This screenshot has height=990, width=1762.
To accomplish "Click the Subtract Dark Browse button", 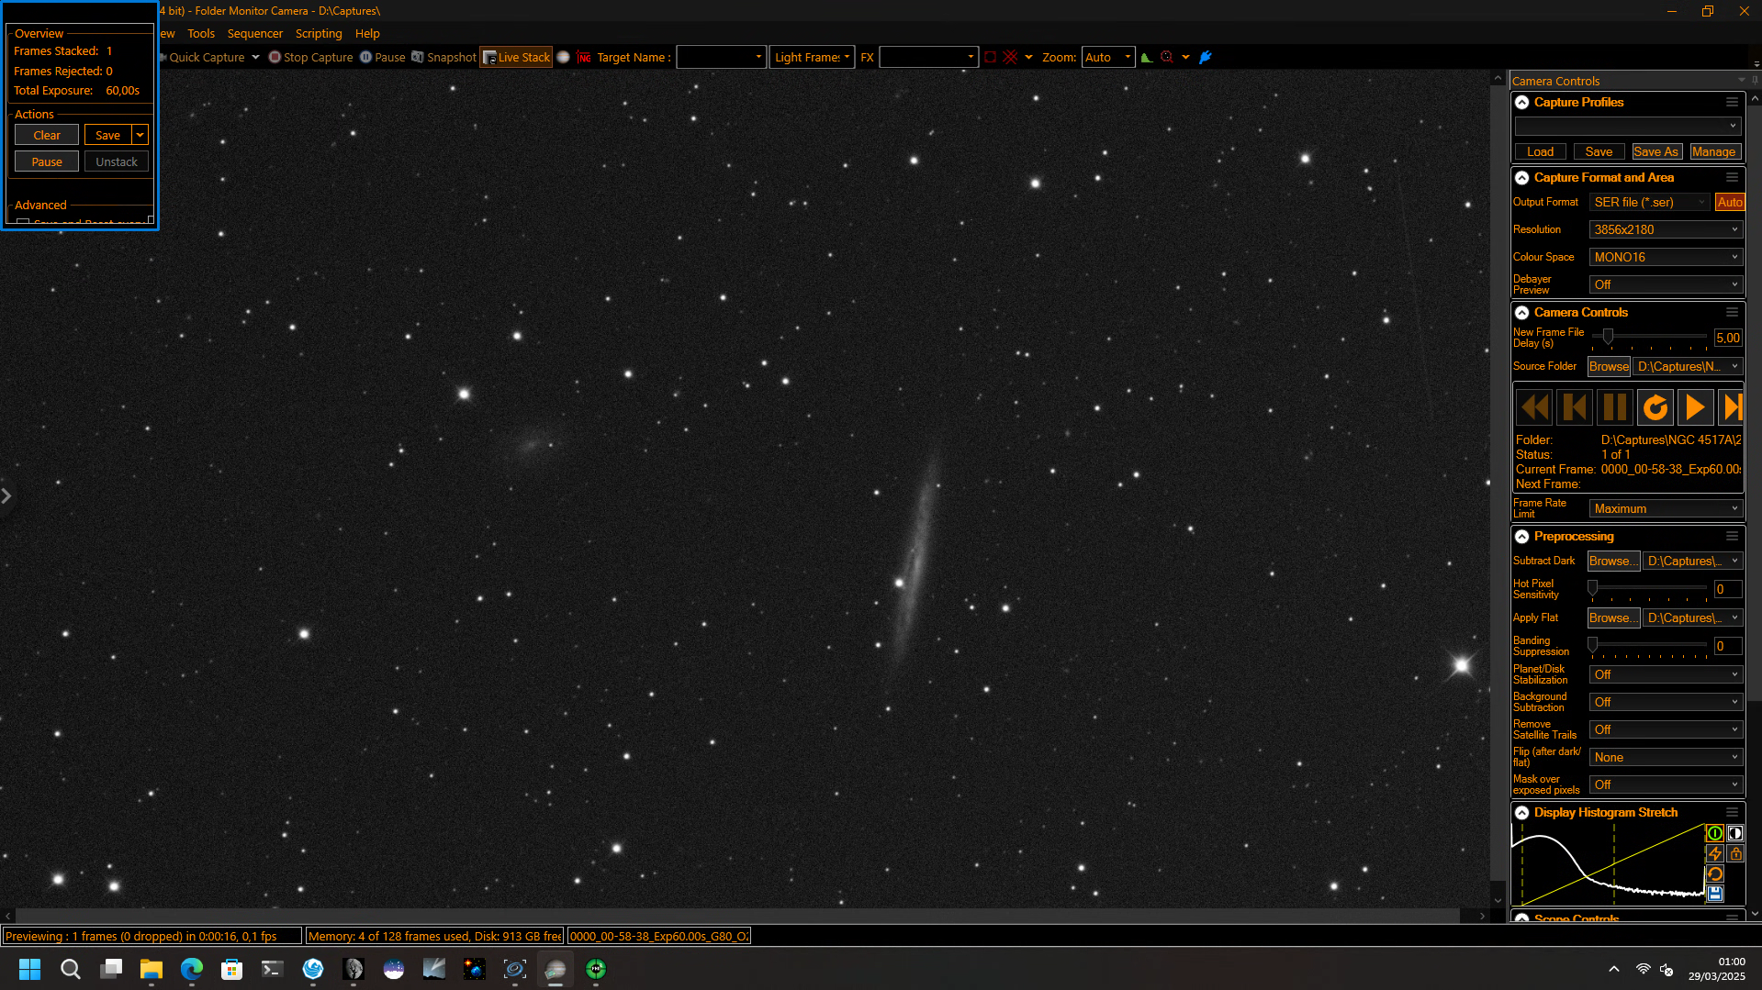I will pyautogui.click(x=1613, y=561).
